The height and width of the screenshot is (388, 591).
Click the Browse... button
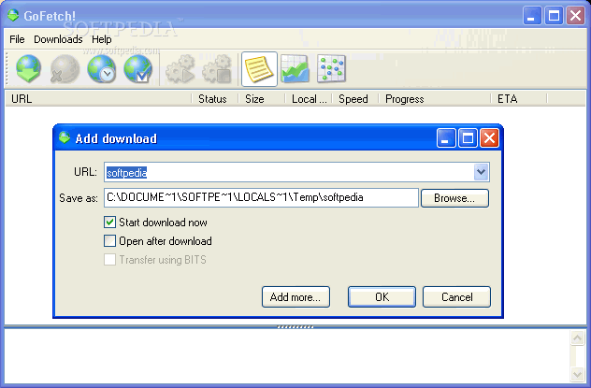coord(454,198)
